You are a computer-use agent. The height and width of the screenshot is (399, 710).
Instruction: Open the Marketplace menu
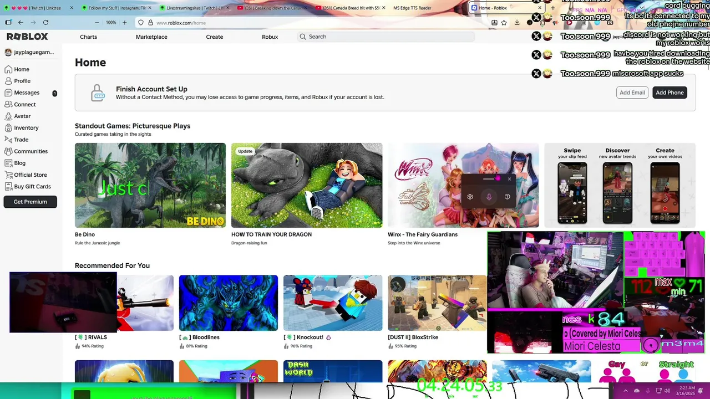click(x=151, y=37)
